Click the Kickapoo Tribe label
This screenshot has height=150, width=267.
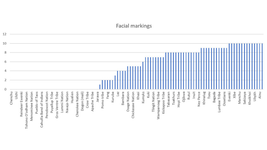tap(164, 103)
